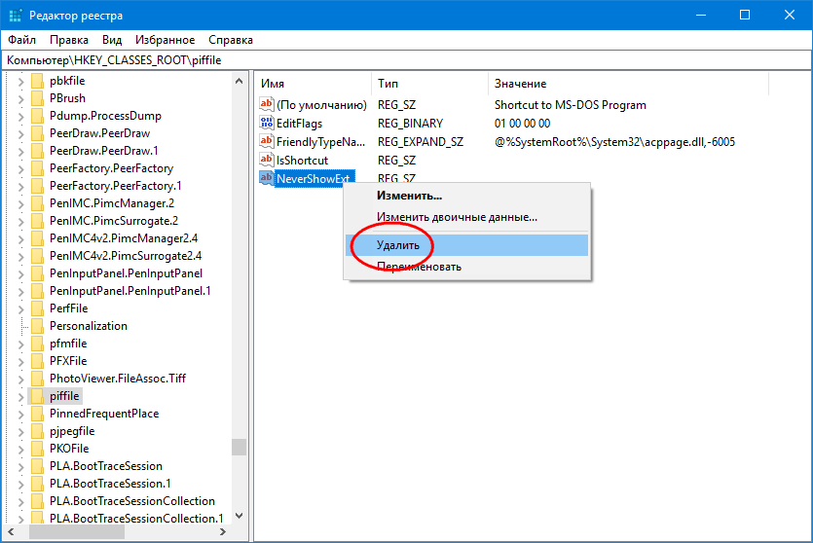This screenshot has height=543, width=813.
Task: Open the Избранное menu
Action: pos(166,40)
